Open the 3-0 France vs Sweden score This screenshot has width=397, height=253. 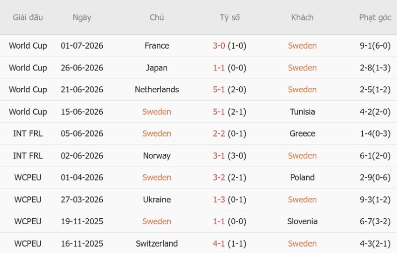tap(219, 46)
